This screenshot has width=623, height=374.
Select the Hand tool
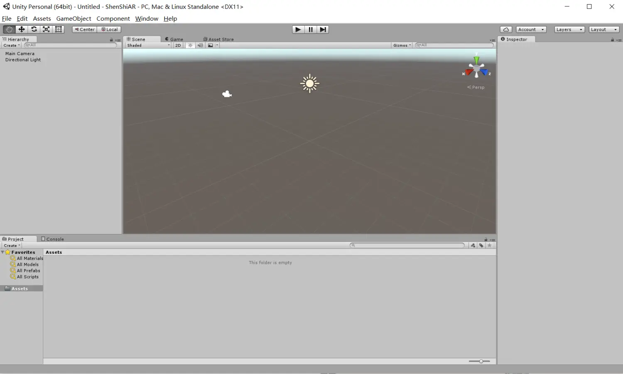(9, 29)
